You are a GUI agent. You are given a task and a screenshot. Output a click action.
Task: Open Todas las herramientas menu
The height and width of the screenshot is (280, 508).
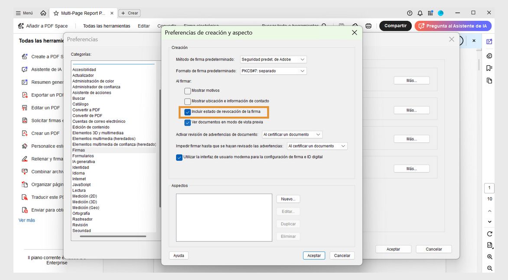tap(107, 26)
